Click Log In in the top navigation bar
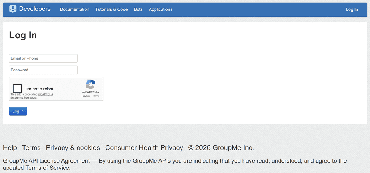Screen dimensions: 370x173 click(x=352, y=9)
